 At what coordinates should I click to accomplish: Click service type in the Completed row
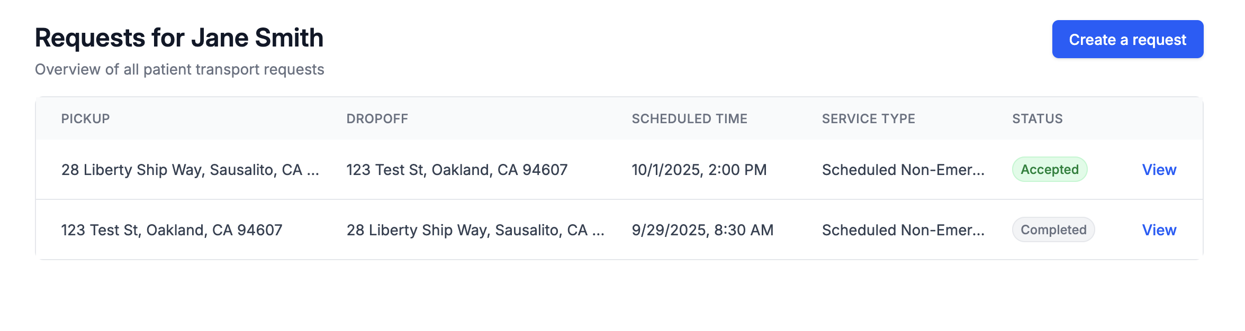[x=903, y=230]
